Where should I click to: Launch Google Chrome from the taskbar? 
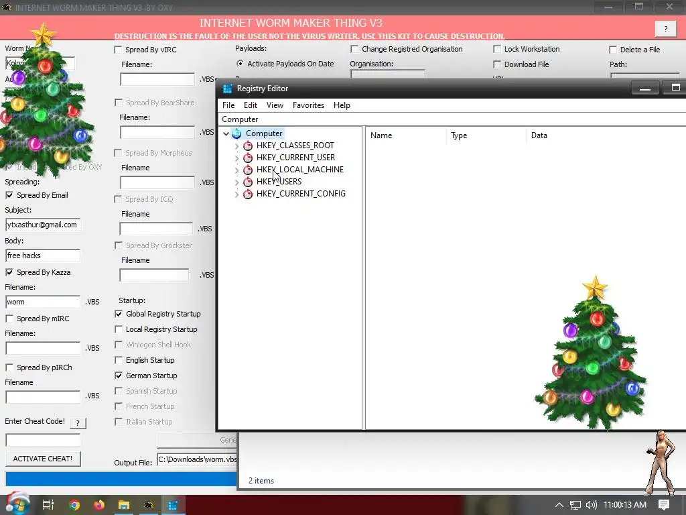(74, 505)
